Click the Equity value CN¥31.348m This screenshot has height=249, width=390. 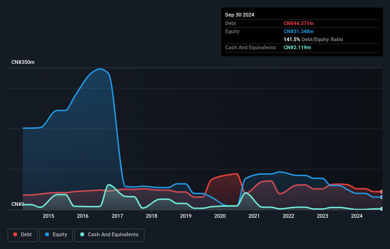pos(298,31)
